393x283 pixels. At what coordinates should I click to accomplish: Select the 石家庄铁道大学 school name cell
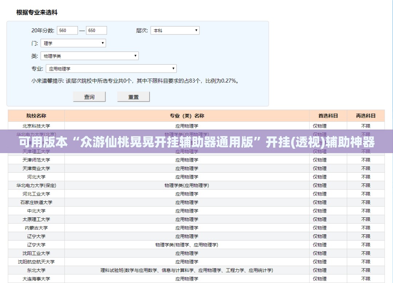(x=36, y=202)
